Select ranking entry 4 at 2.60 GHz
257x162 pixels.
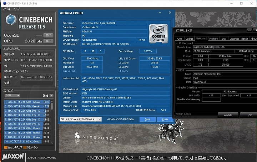[x=27, y=115]
